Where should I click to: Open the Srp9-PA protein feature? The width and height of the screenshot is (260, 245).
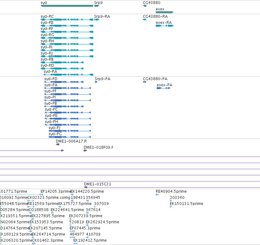96,82
